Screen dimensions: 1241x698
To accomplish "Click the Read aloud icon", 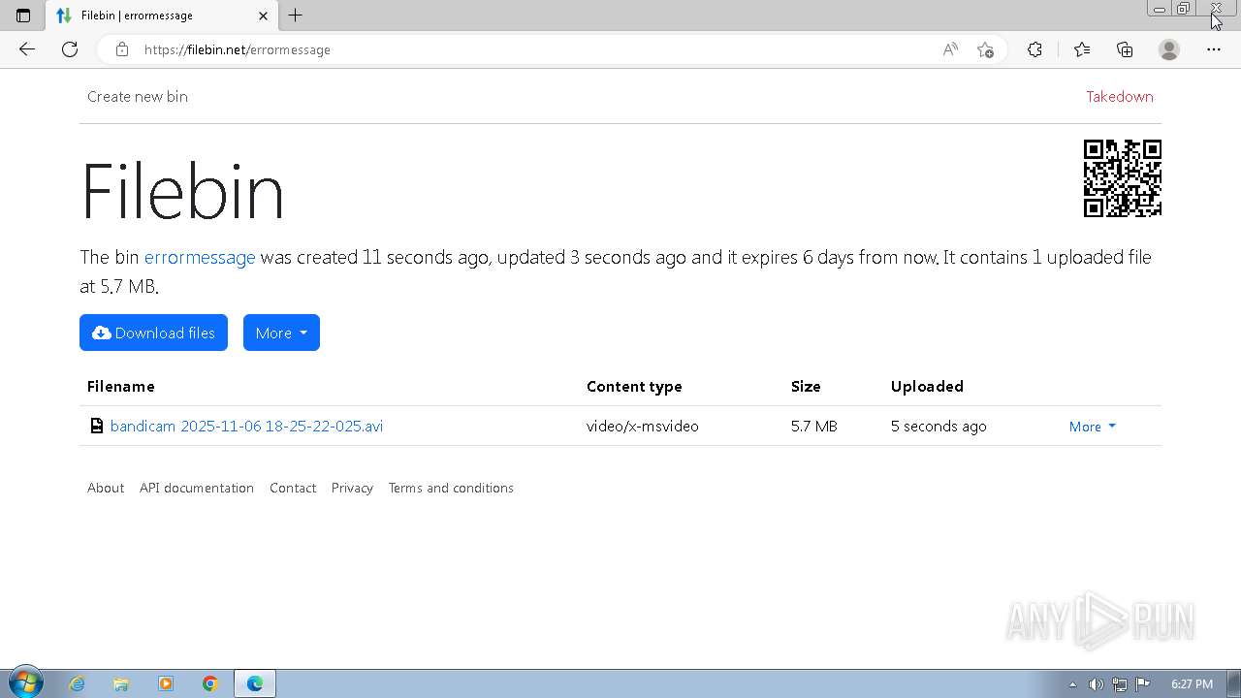I will coord(950,49).
